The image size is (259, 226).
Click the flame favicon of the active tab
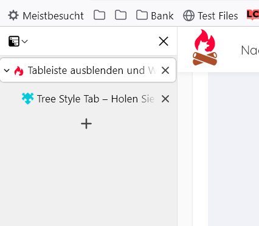coord(19,71)
